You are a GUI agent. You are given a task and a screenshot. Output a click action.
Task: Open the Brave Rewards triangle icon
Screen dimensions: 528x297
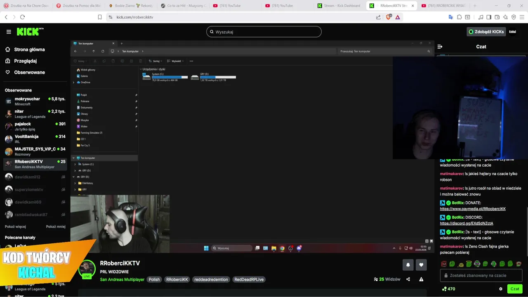(398, 17)
